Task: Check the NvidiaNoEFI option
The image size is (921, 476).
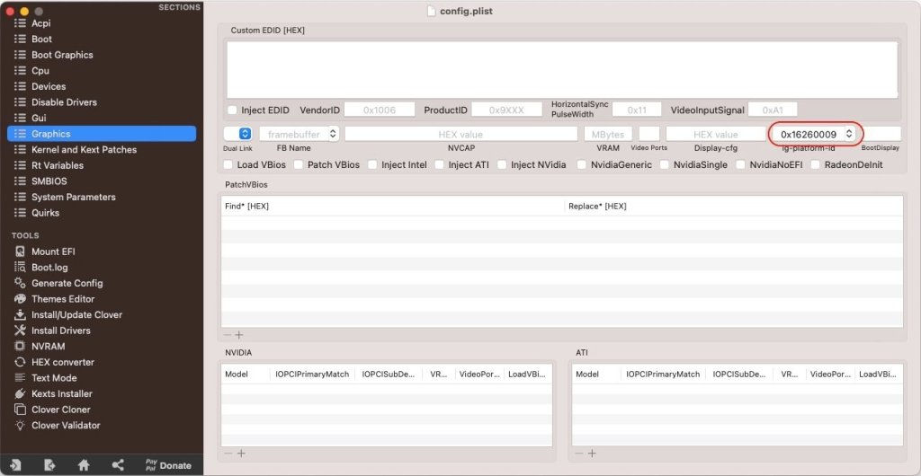Action: [x=741, y=164]
